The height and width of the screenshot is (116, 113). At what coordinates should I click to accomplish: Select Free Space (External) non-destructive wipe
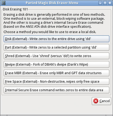click(x=56, y=82)
